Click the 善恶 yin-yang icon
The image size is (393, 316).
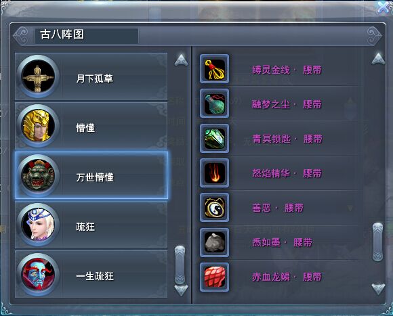[x=214, y=208]
